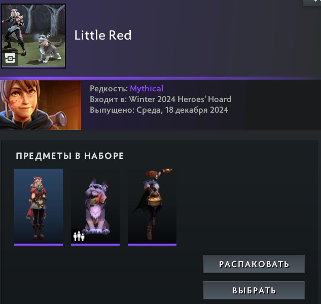Image resolution: width=321 pixels, height=304 pixels.
Task: Click the Редкость label text
Action: click(x=109, y=89)
